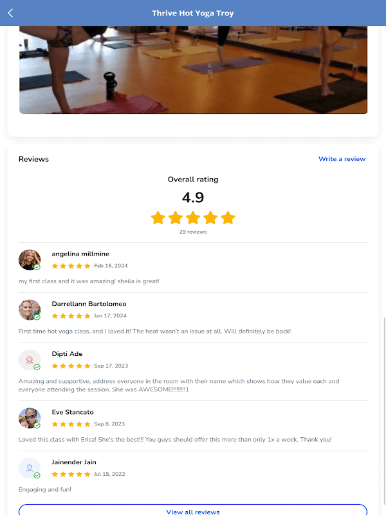Click the yoga studio photo
The image size is (386, 515).
(194, 70)
